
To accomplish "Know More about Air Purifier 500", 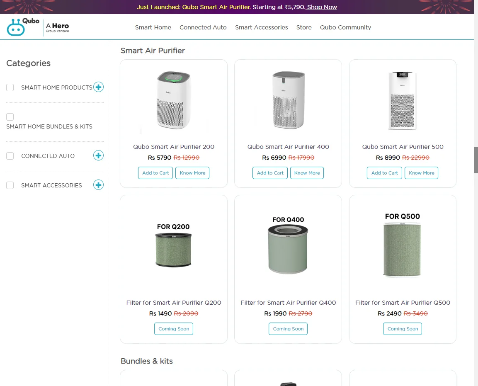I will [421, 173].
